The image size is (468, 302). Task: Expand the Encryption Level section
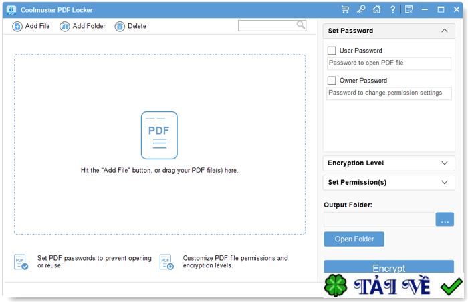[388, 163]
